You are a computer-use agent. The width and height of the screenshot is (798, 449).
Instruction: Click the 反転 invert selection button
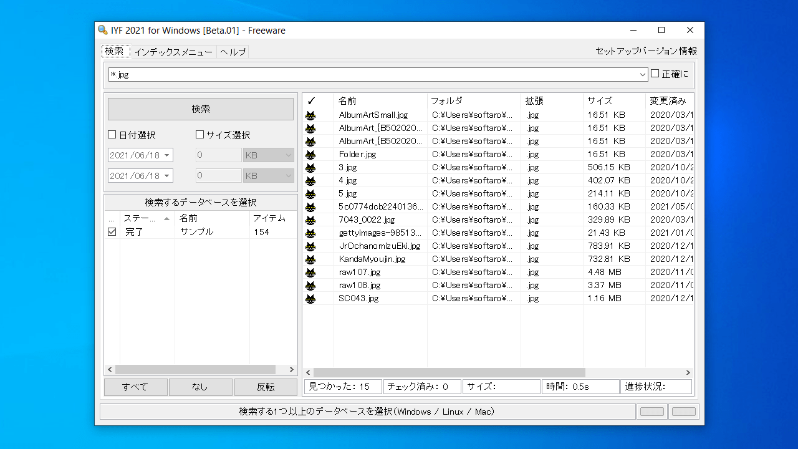point(266,387)
